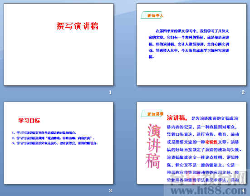Click the 新知讲解 badge on slide 4
This screenshot has height=196, width=250.
152,114
